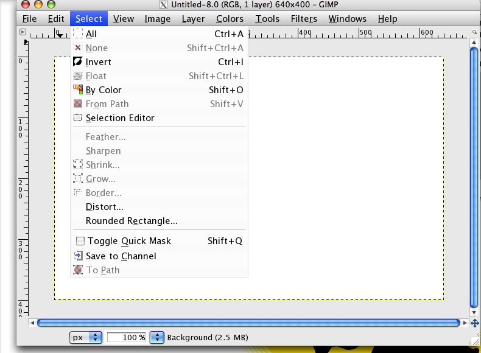
Task: Click the Float icon in Select menu
Action: (x=77, y=75)
